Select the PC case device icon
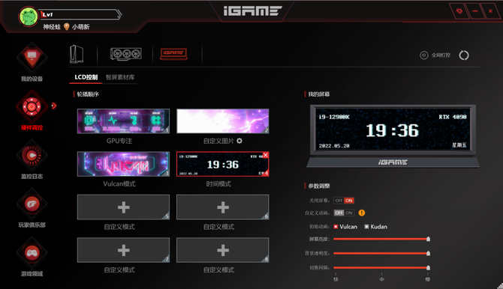The width and height of the screenshot is (503, 289). pos(77,54)
